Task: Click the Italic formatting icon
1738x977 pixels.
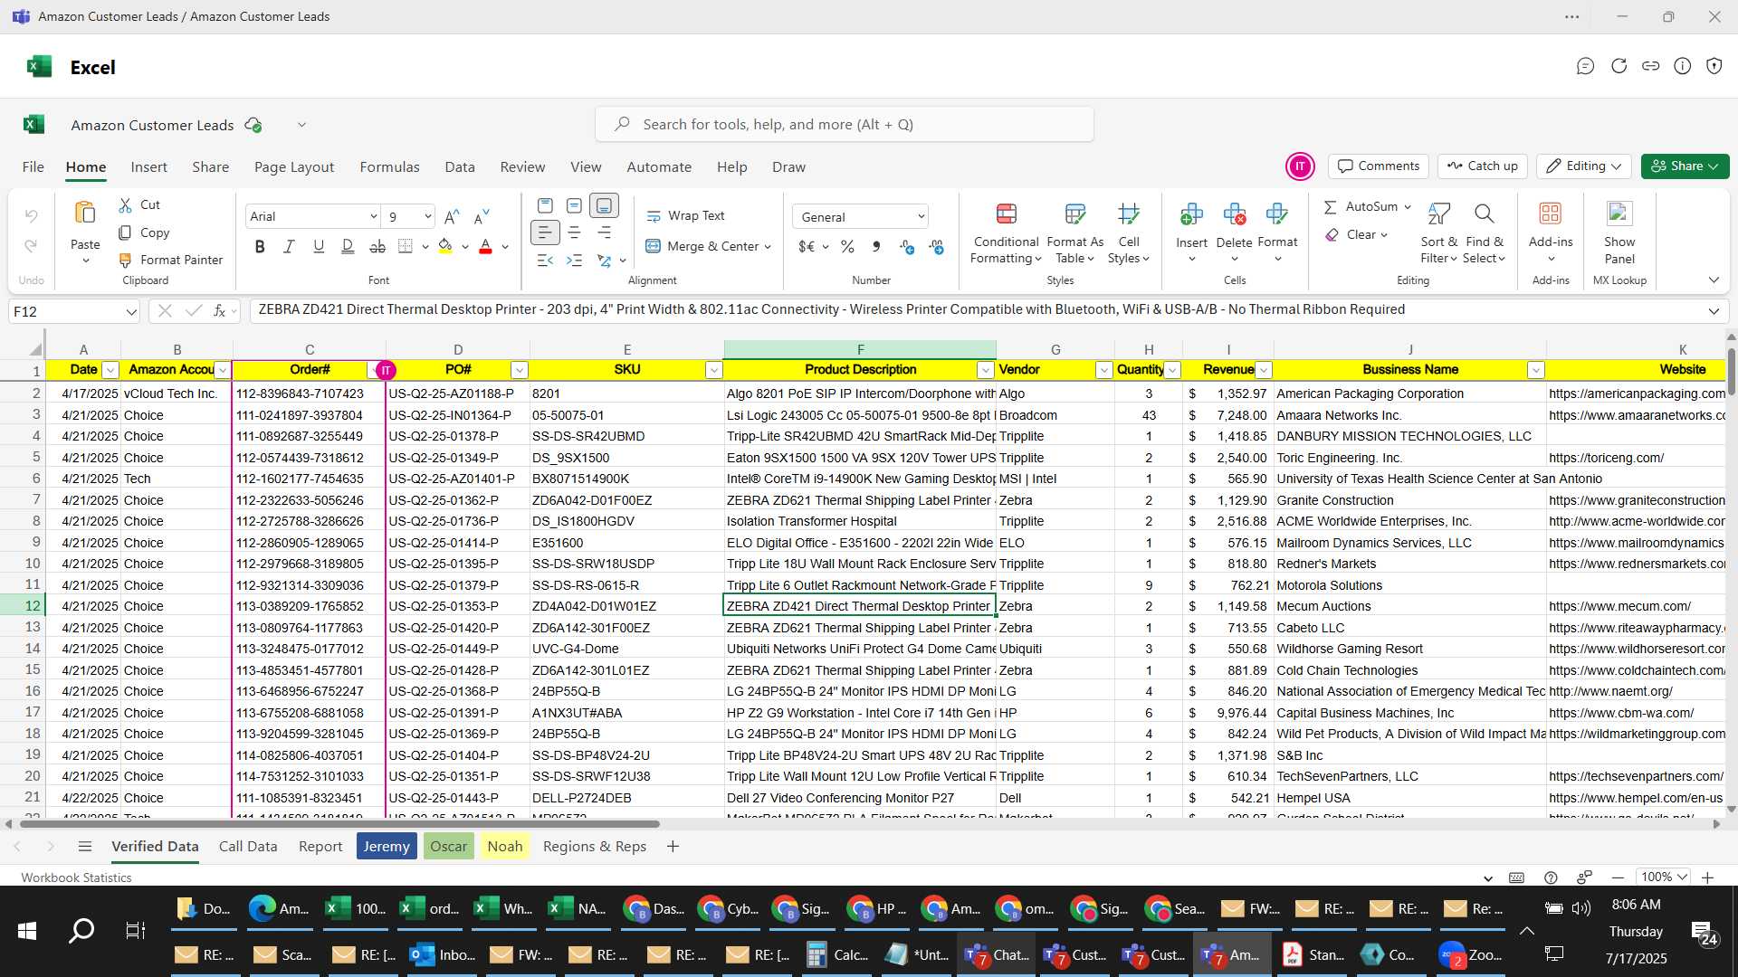Action: click(x=289, y=247)
